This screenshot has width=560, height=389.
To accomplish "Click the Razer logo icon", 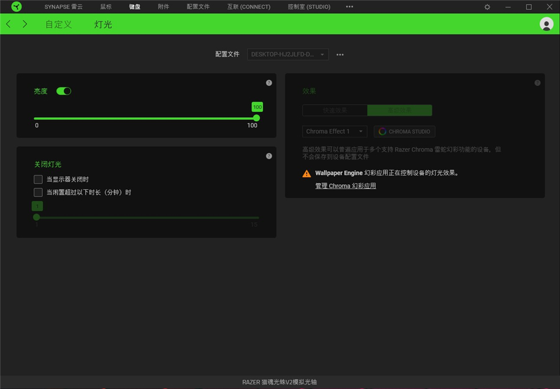I will coord(17,6).
